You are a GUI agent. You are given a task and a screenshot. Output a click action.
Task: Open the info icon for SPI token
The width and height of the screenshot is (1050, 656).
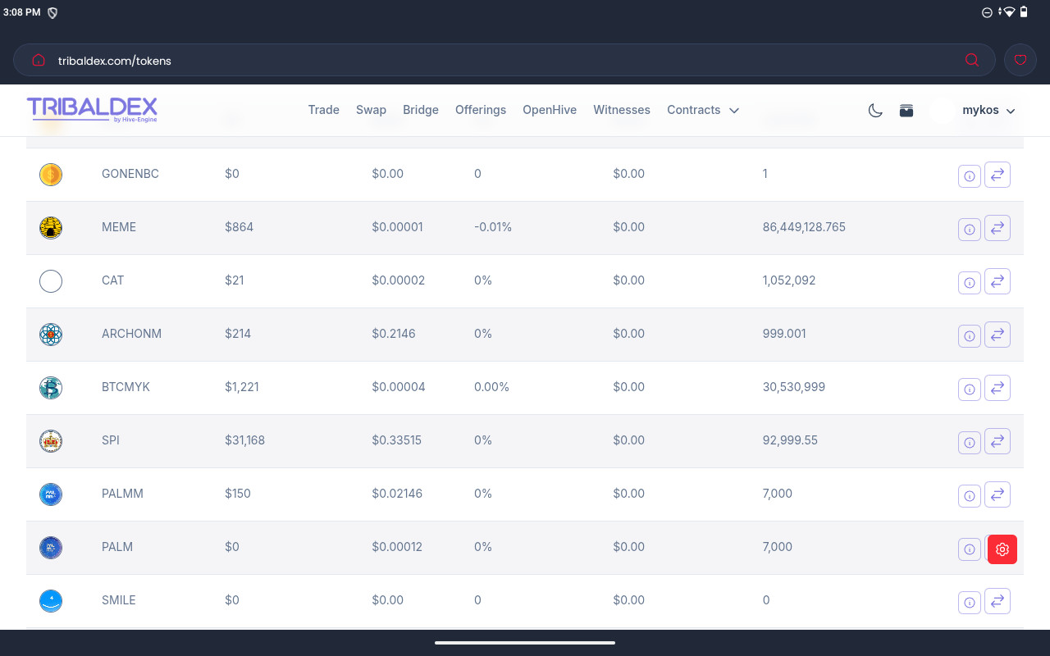click(x=969, y=443)
